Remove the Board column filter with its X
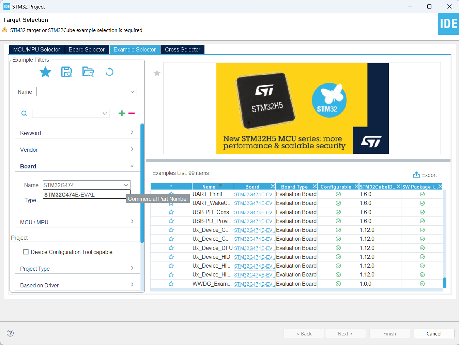 click(x=273, y=186)
